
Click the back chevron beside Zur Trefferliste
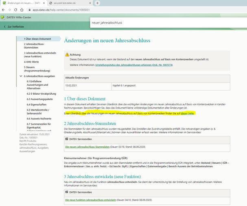tap(4, 26)
